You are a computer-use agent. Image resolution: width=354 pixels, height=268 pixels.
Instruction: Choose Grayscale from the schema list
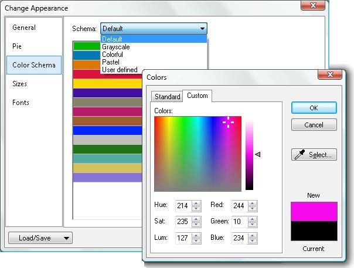pyautogui.click(x=116, y=47)
